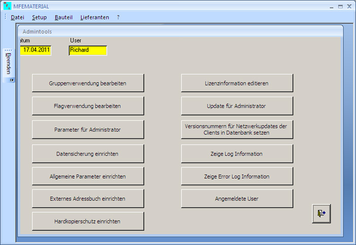This screenshot has width=356, height=245.
Task: Click the Admintools panel title
Action: pos(37,31)
